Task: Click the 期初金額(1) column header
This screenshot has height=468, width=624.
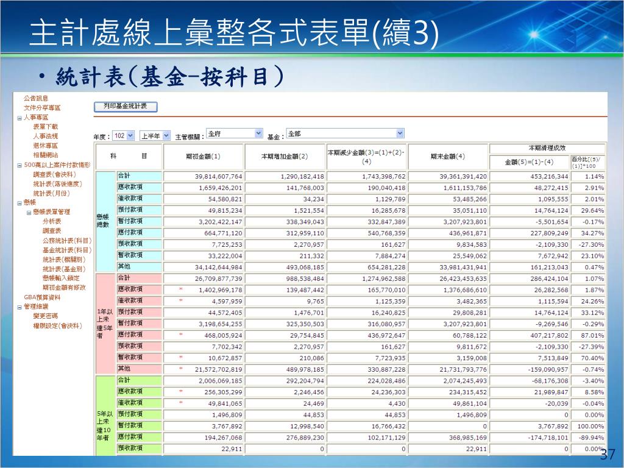Action: click(x=203, y=157)
